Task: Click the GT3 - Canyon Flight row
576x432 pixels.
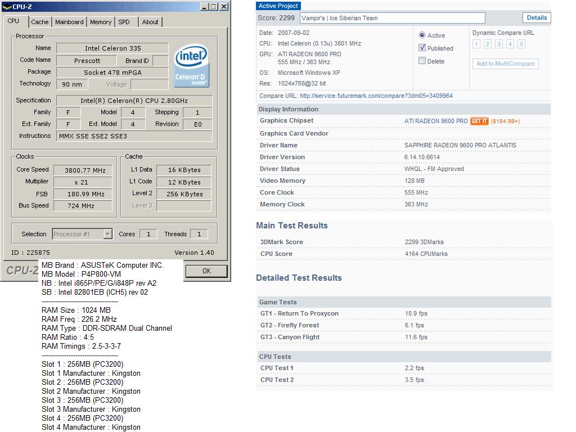Action: click(x=404, y=337)
